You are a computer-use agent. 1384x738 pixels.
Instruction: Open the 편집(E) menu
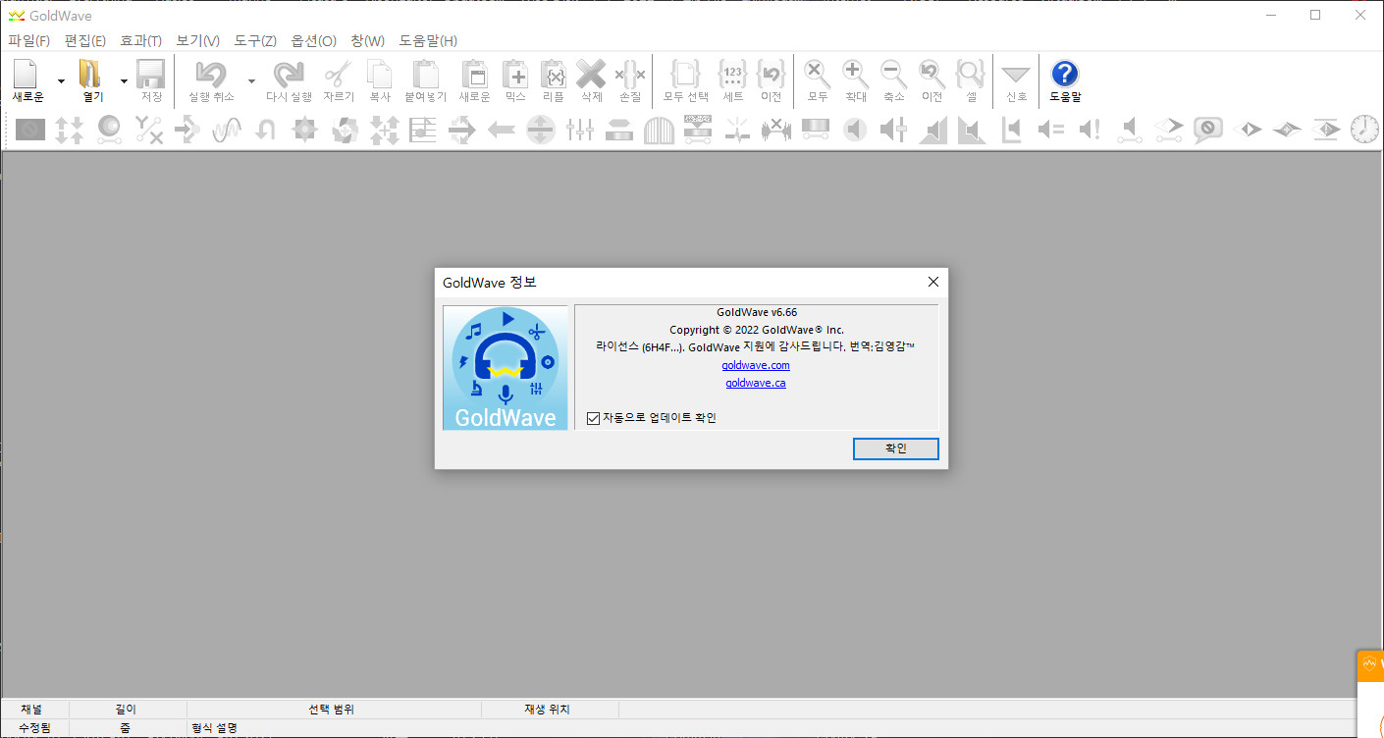85,41
